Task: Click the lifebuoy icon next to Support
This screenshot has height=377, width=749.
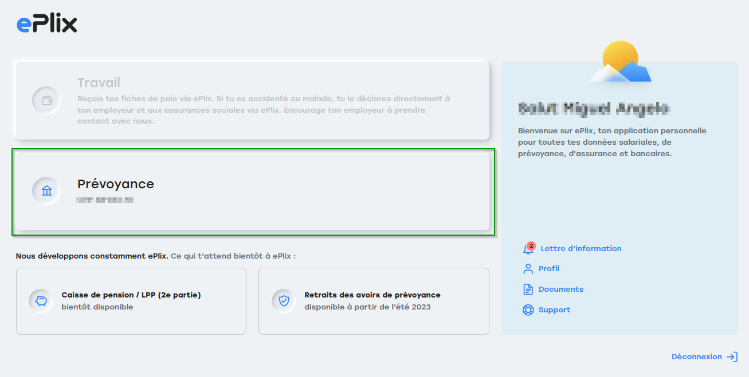Action: (528, 310)
